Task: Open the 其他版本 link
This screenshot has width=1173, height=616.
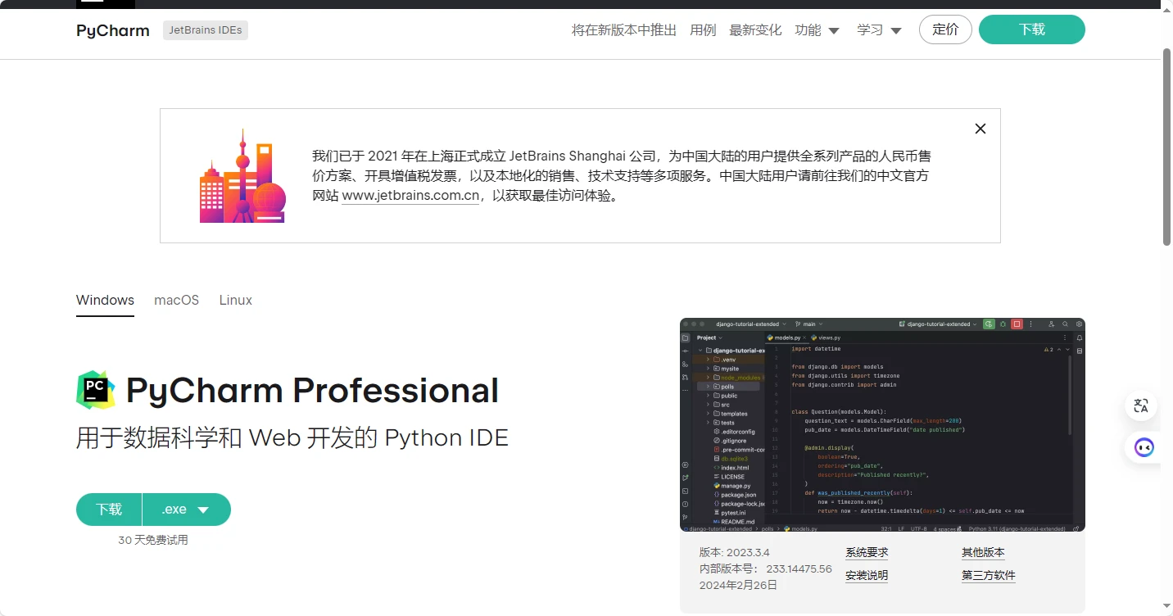Action: tap(983, 553)
